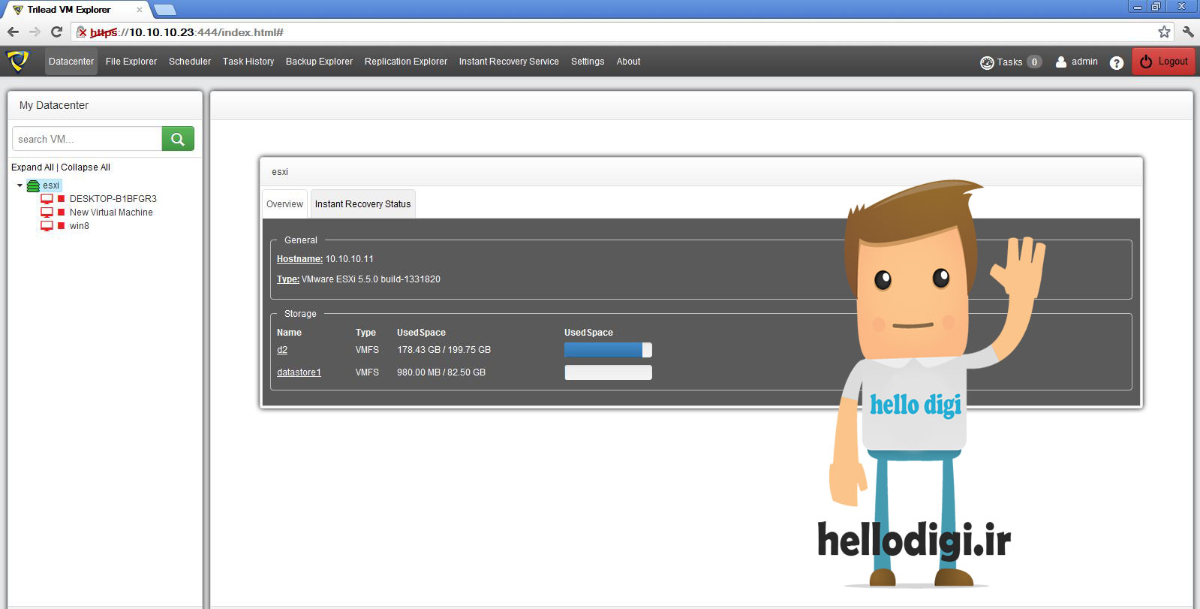
Task: Click the browser forward arrow
Action: coord(35,32)
